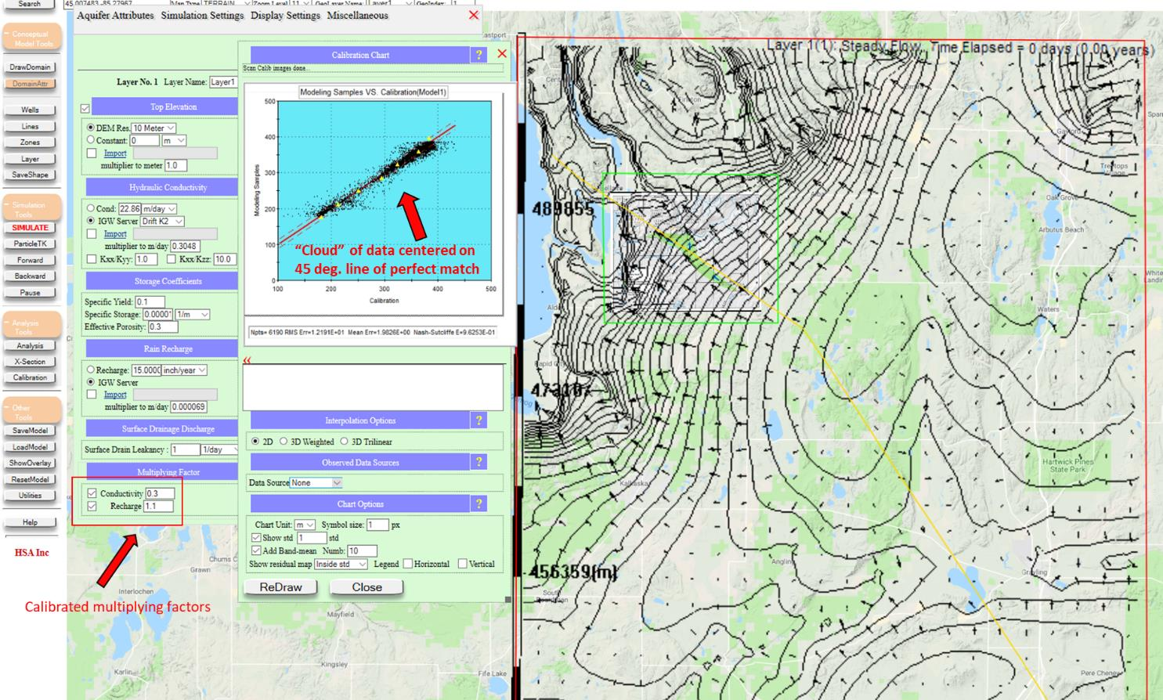Image resolution: width=1163 pixels, height=700 pixels.
Task: Switch to the Simulation Settings tab
Action: tap(202, 15)
